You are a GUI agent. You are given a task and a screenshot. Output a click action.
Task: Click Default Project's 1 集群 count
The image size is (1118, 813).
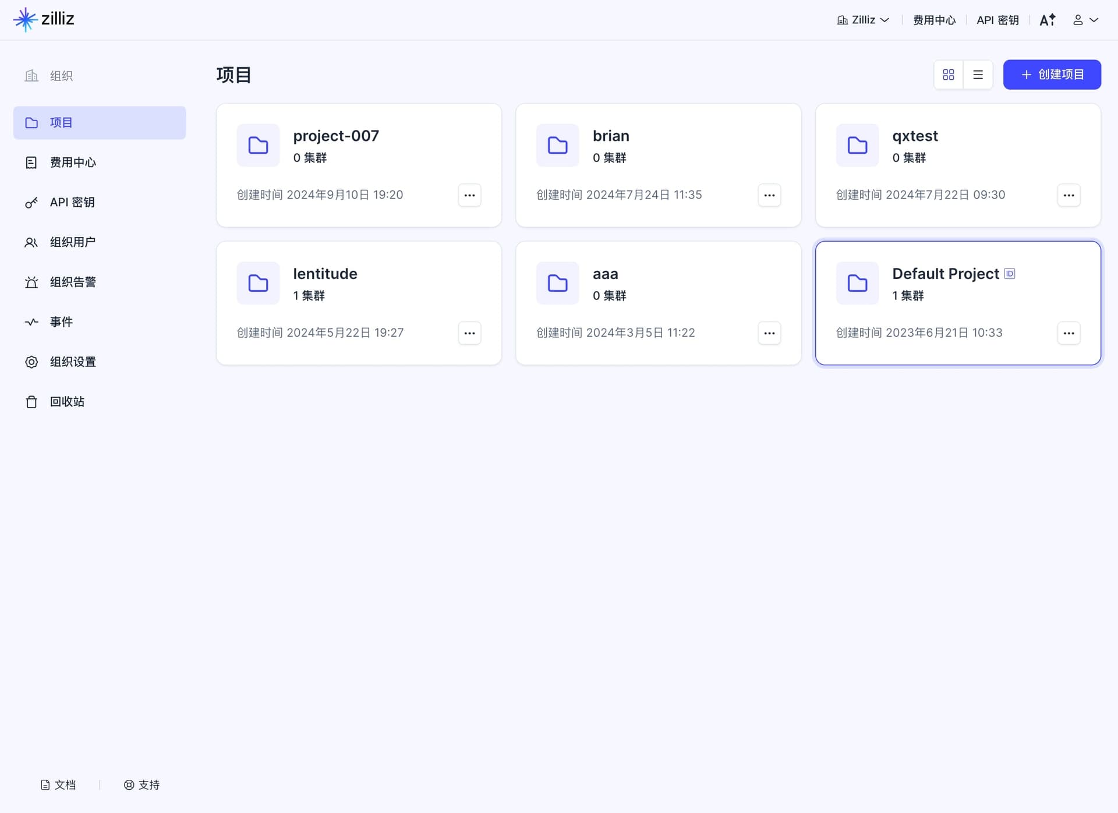908,296
